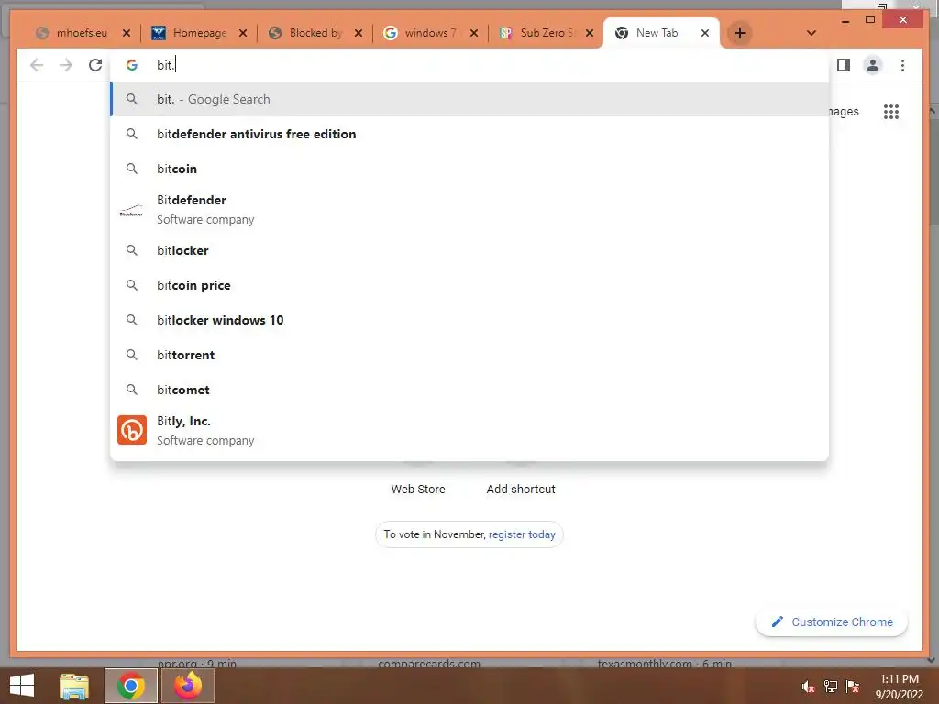Open Firefox from the taskbar
This screenshot has width=939, height=704.
(x=187, y=686)
